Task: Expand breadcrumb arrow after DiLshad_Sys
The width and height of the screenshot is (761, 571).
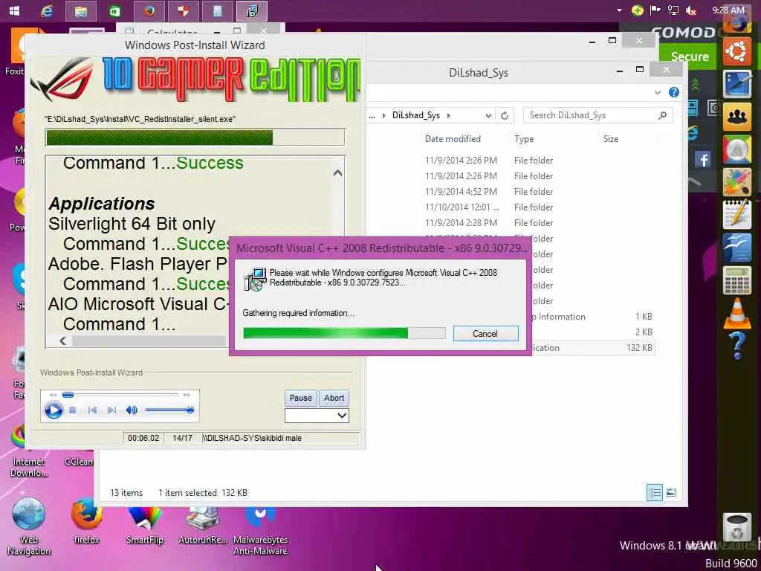Action: 448,115
